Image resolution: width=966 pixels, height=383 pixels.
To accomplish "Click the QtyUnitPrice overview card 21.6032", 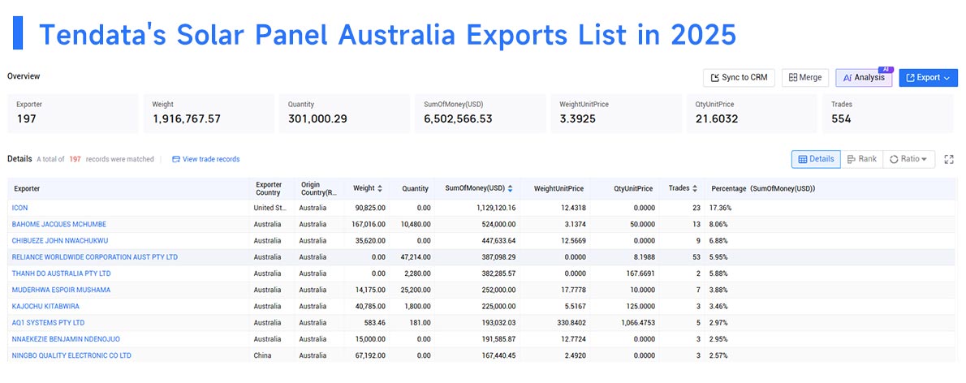I will [752, 114].
